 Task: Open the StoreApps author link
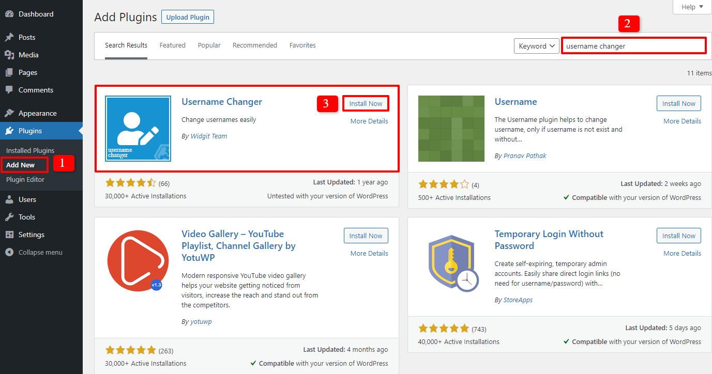(x=518, y=300)
